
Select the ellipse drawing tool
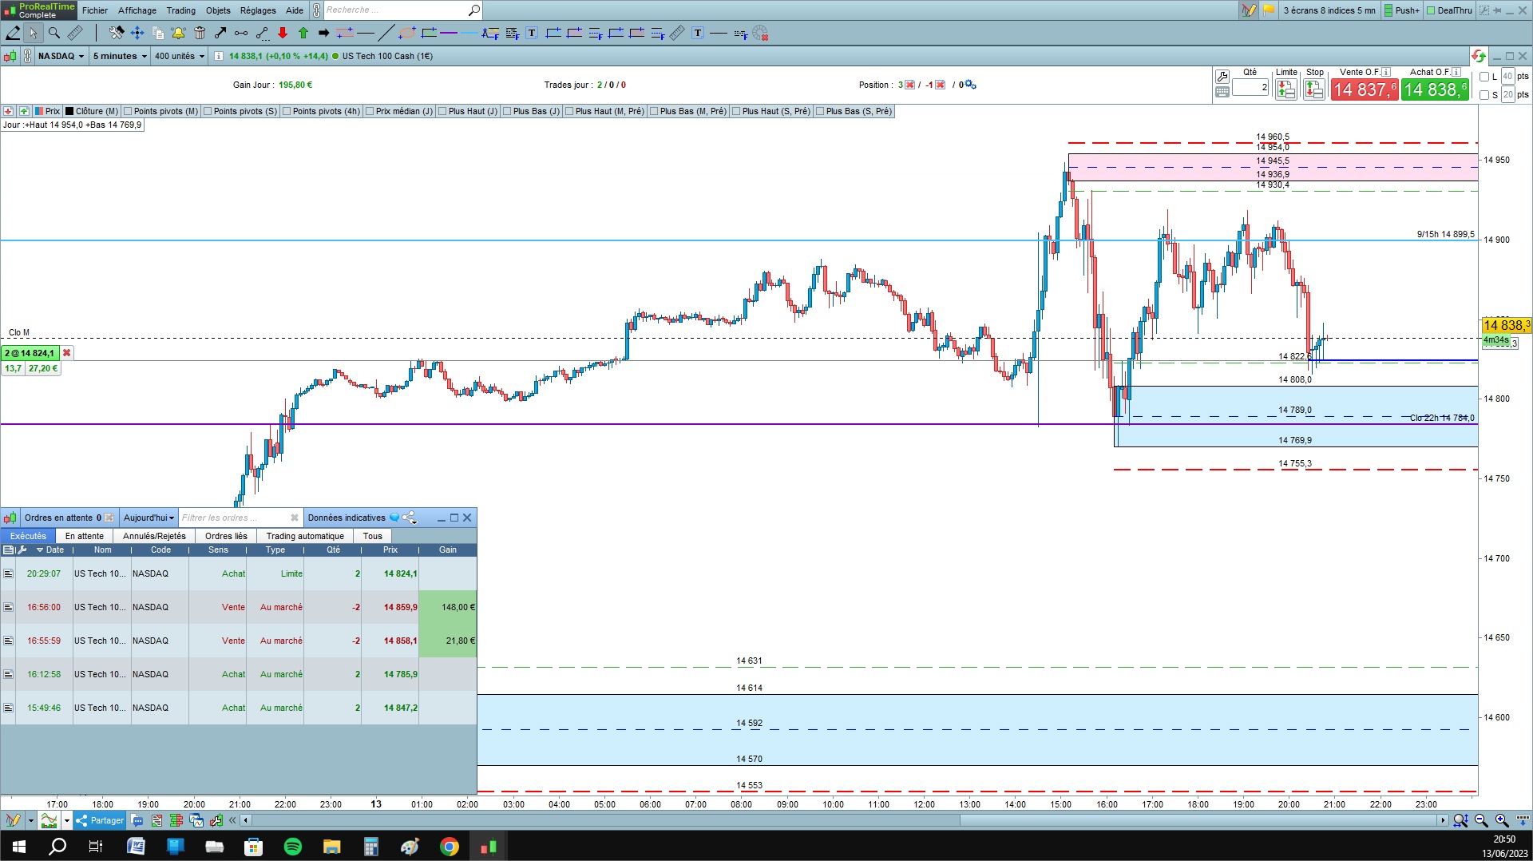[x=407, y=33]
